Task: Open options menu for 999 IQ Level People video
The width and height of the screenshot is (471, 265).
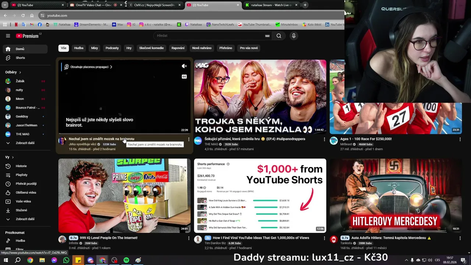Action: tap(189, 238)
